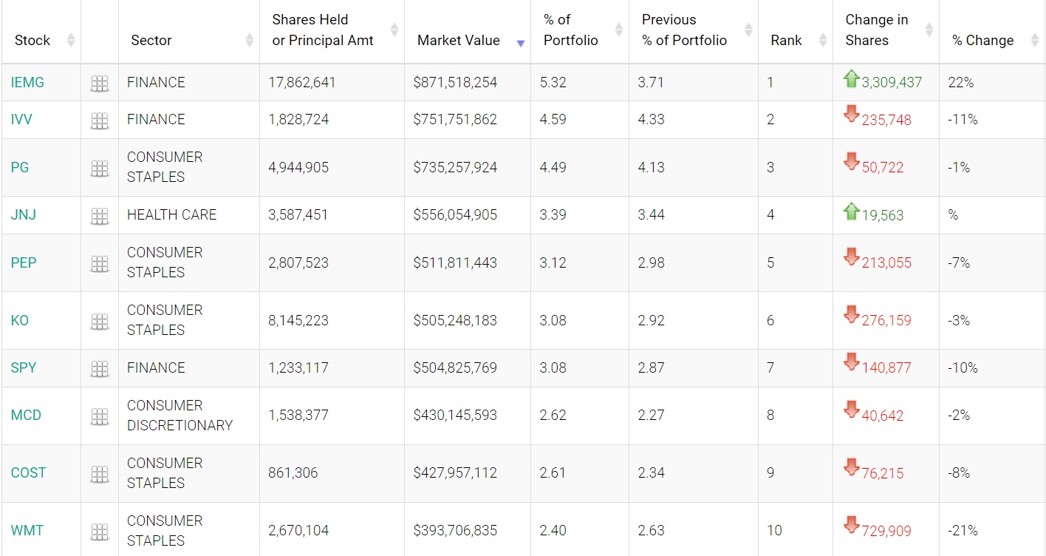The image size is (1046, 556).
Task: Click the table icon in the KO row
Action: (x=100, y=322)
